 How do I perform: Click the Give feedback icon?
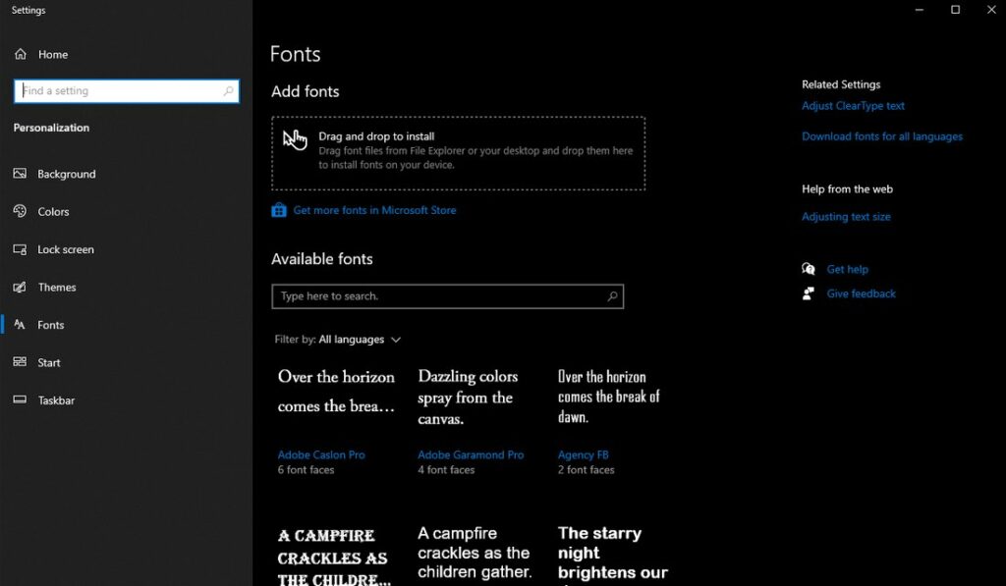click(808, 293)
